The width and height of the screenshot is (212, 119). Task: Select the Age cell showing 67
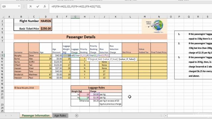46,74
